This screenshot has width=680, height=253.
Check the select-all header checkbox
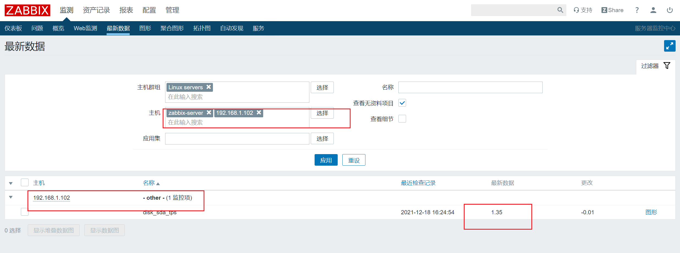coord(25,182)
